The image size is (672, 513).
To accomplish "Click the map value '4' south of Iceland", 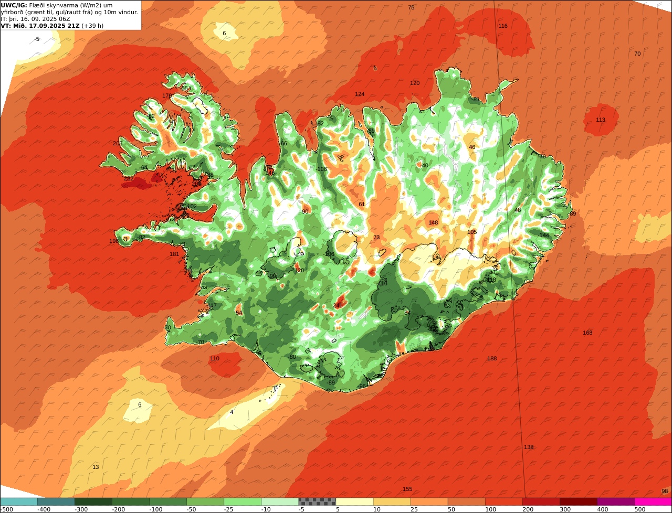I will pyautogui.click(x=232, y=412).
